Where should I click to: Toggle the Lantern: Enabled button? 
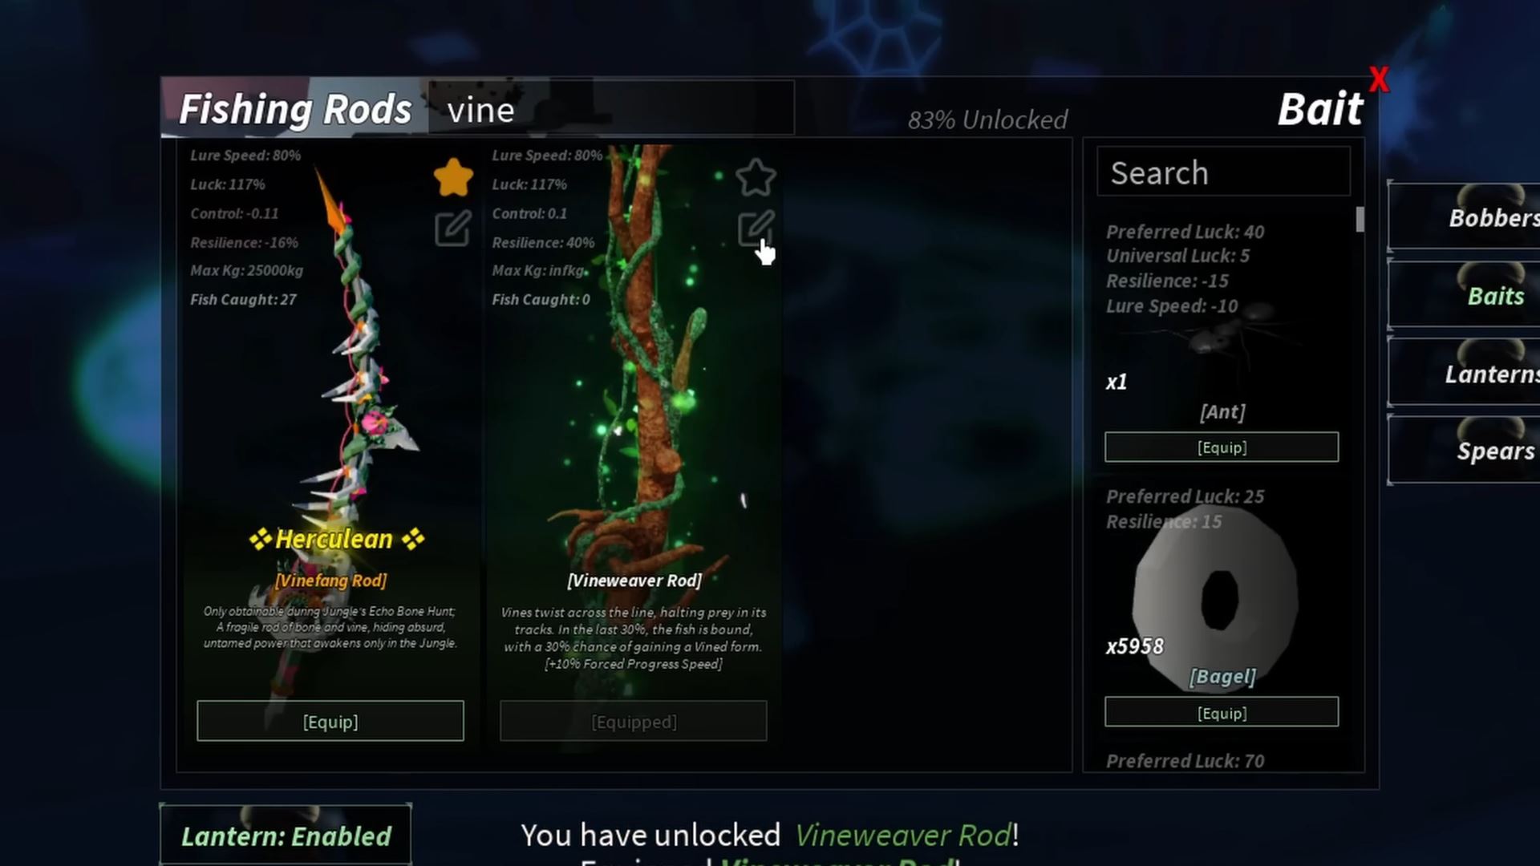coord(286,836)
